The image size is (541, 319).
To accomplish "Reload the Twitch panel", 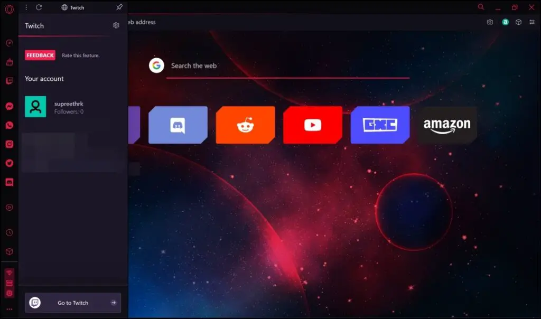I will point(39,7).
